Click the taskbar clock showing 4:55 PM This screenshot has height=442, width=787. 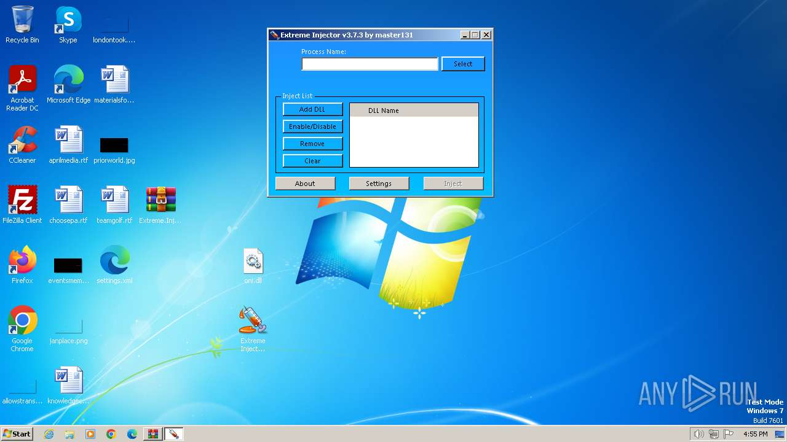click(x=756, y=434)
